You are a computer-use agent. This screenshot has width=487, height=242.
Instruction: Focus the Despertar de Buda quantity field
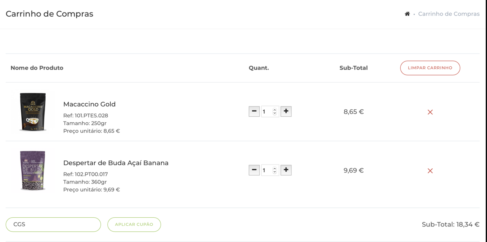click(266, 171)
